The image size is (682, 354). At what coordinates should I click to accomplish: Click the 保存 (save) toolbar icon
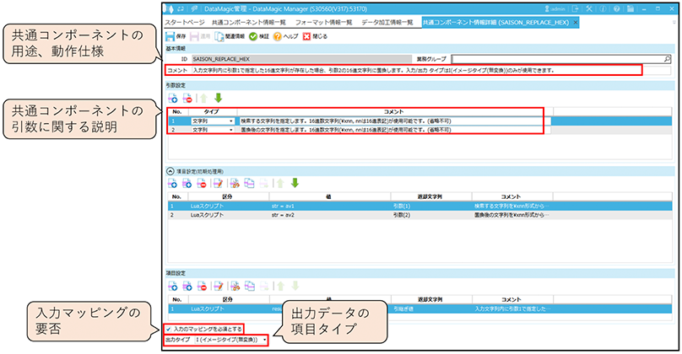(x=170, y=36)
